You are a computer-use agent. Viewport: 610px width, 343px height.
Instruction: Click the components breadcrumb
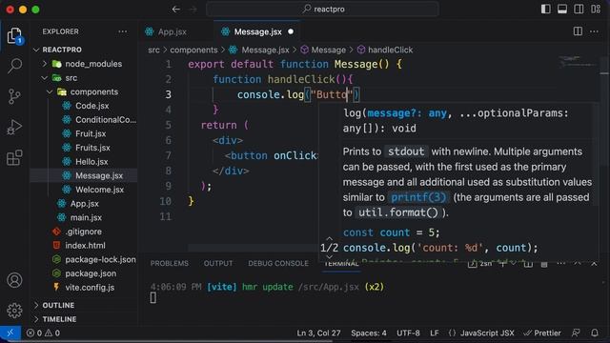(193, 50)
